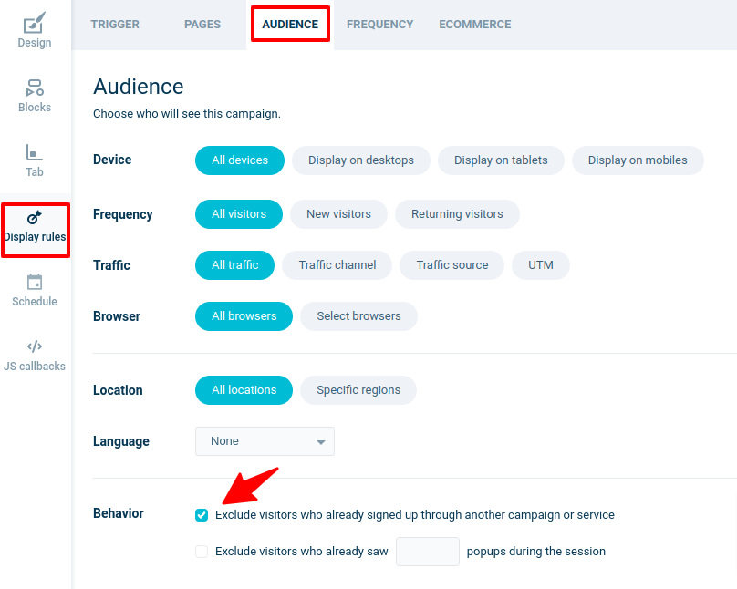The height and width of the screenshot is (589, 737).
Task: Select All locations option
Action: 244,390
